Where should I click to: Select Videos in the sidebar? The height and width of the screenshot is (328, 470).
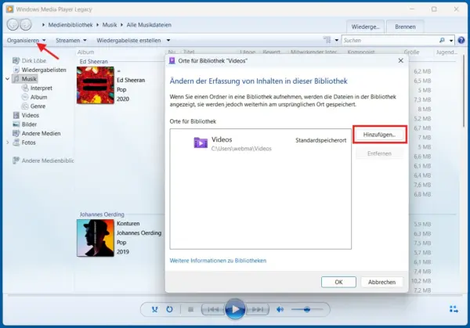26,115
